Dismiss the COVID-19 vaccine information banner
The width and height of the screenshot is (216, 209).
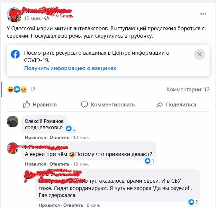click(200, 54)
